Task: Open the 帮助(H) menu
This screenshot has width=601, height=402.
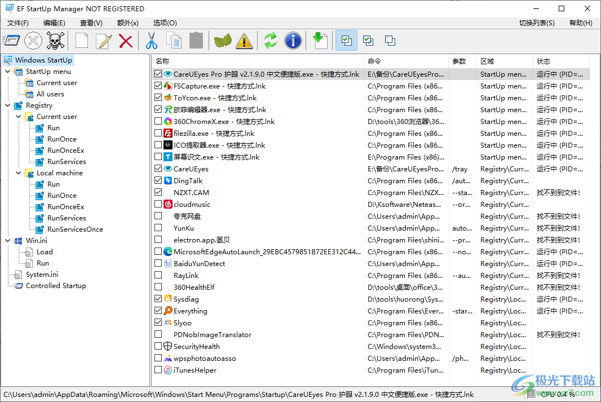Action: pyautogui.click(x=581, y=23)
